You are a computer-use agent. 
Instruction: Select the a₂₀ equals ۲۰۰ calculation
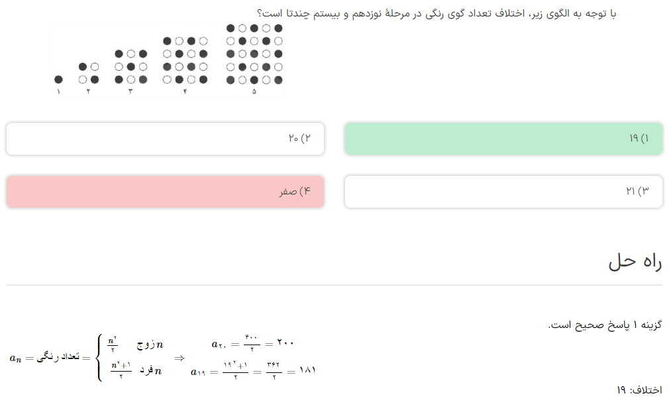253,343
